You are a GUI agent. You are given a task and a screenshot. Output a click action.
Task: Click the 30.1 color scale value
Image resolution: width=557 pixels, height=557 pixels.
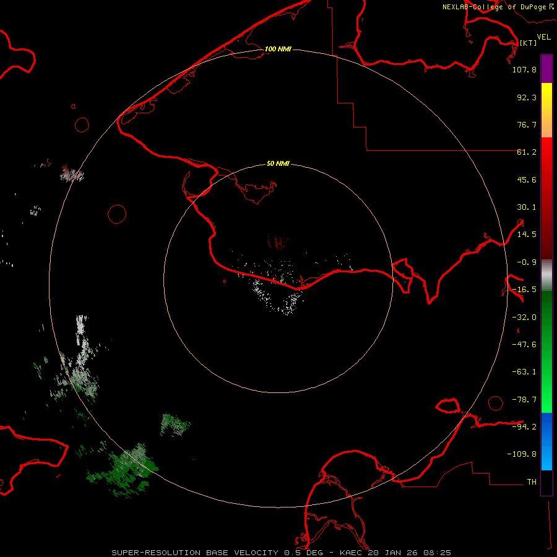pos(527,207)
